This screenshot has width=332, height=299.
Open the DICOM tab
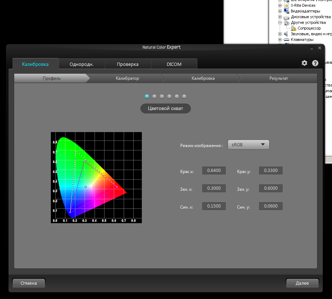(174, 64)
